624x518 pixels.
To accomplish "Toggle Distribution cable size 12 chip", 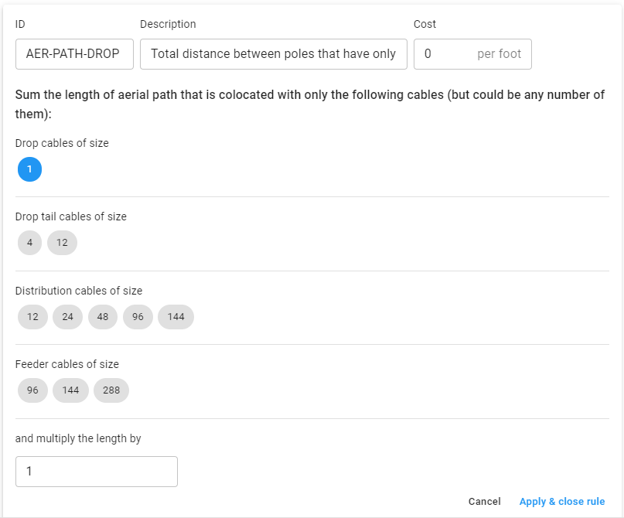I will click(32, 317).
